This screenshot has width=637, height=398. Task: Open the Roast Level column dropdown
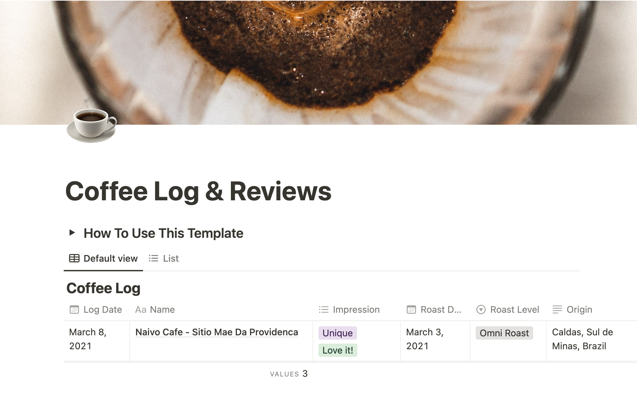pyautogui.click(x=508, y=309)
